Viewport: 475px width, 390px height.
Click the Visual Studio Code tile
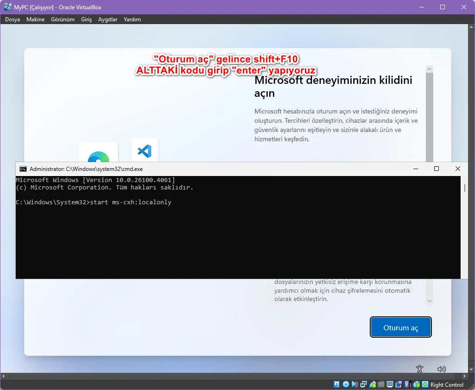point(145,150)
